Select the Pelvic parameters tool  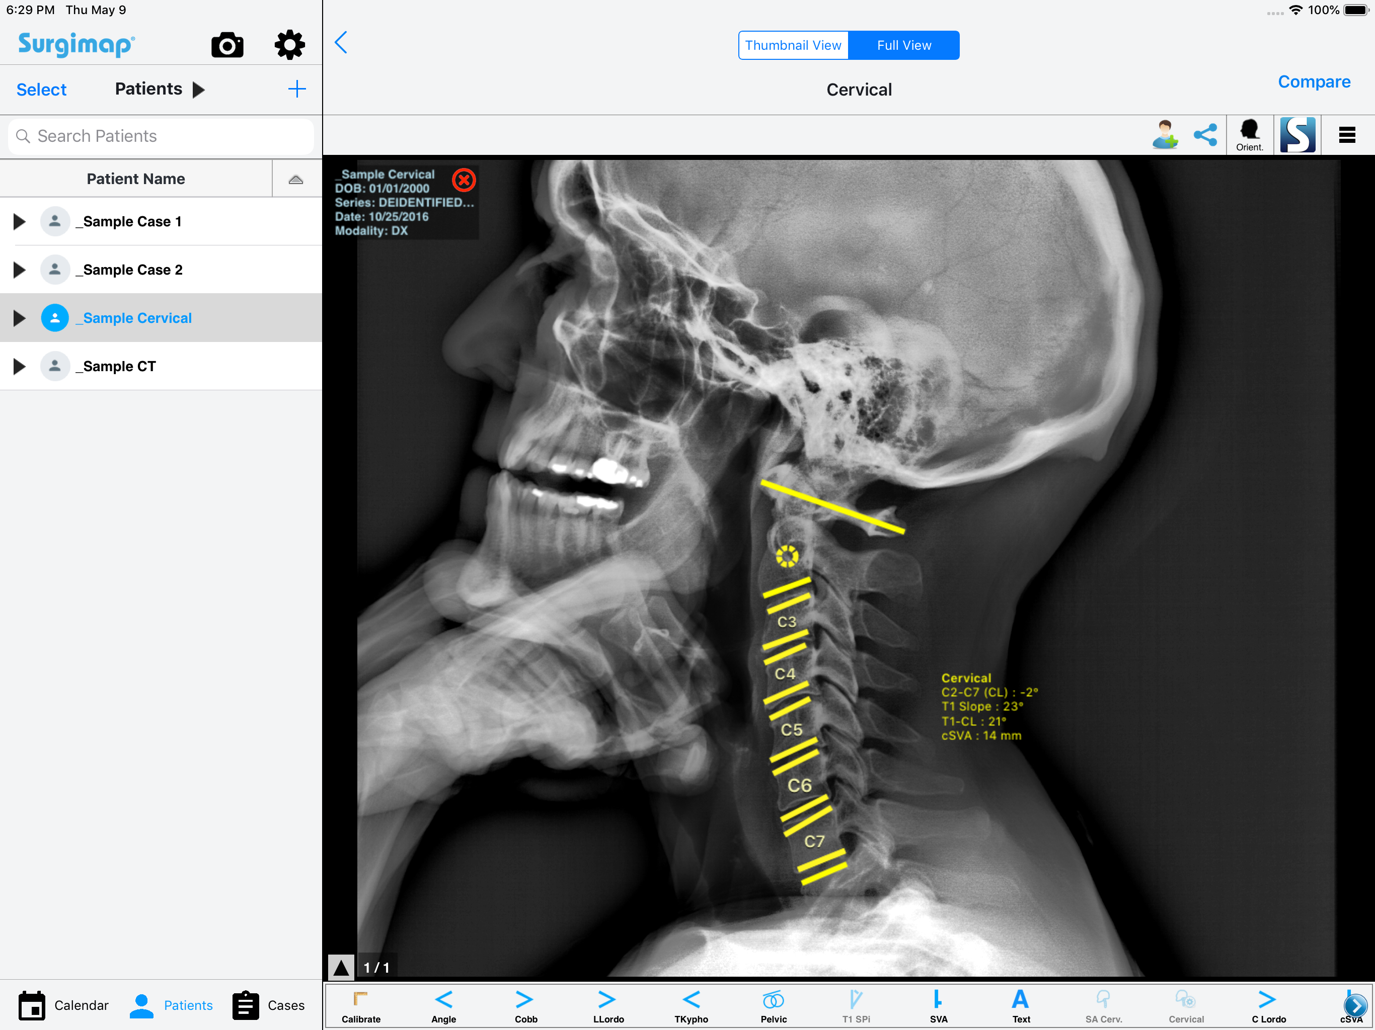773,1006
